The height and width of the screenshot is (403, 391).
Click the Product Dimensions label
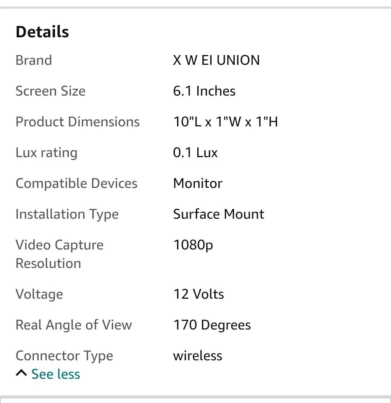click(77, 122)
